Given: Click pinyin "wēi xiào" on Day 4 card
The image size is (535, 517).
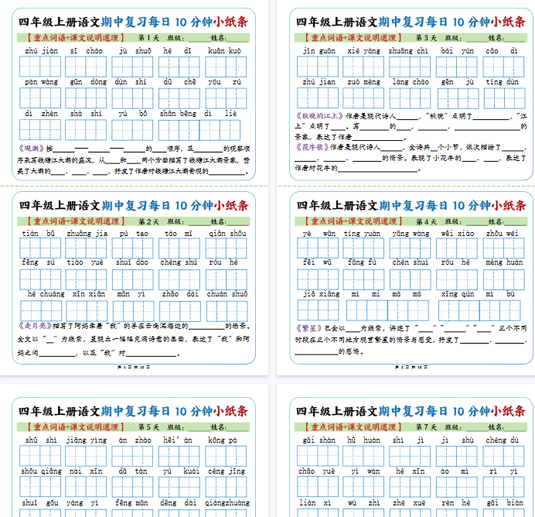Looking at the screenshot, I should click(x=458, y=234).
